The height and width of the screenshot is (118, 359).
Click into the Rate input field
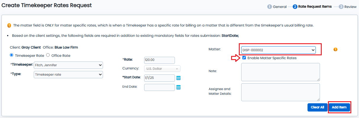(159, 60)
